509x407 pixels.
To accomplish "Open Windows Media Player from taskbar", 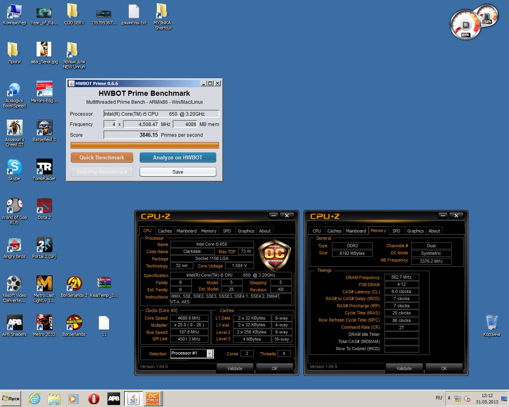I will [x=74, y=399].
